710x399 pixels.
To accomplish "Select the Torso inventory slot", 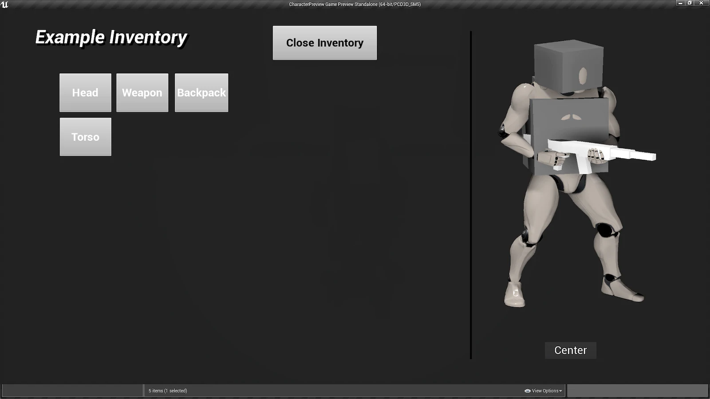I will click(x=85, y=137).
